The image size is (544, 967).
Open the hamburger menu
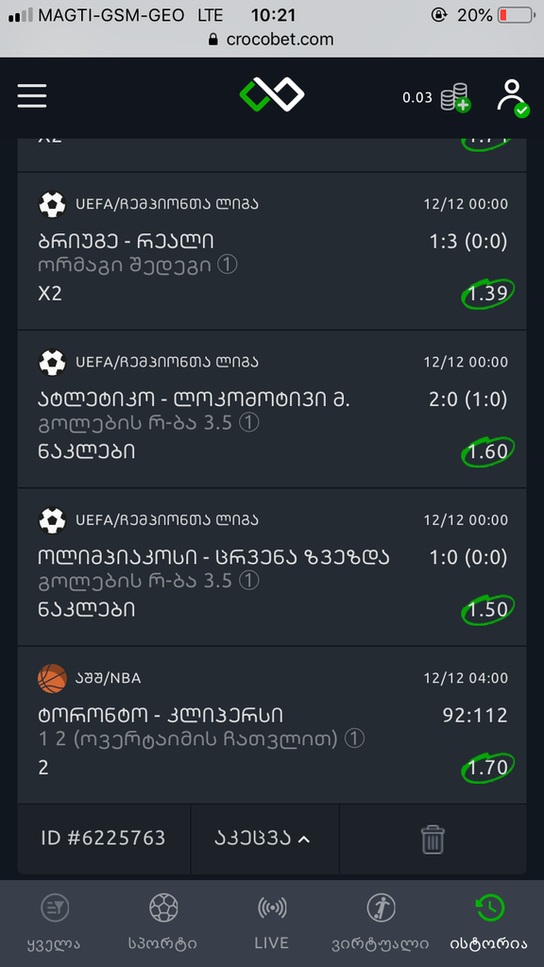[32, 95]
